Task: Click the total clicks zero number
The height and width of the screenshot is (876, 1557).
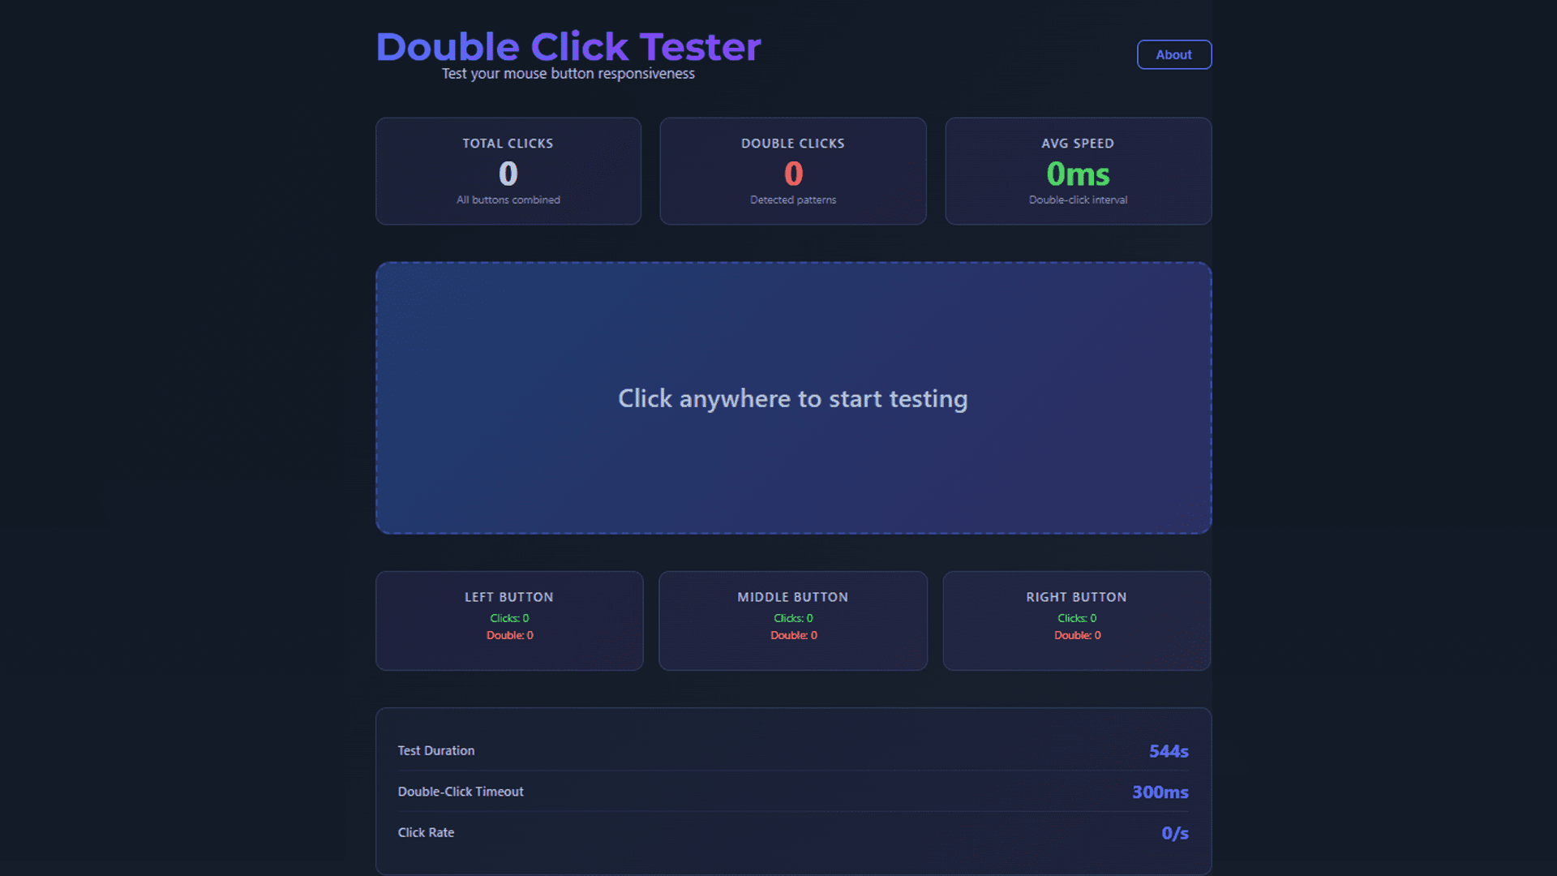Action: [x=508, y=174]
